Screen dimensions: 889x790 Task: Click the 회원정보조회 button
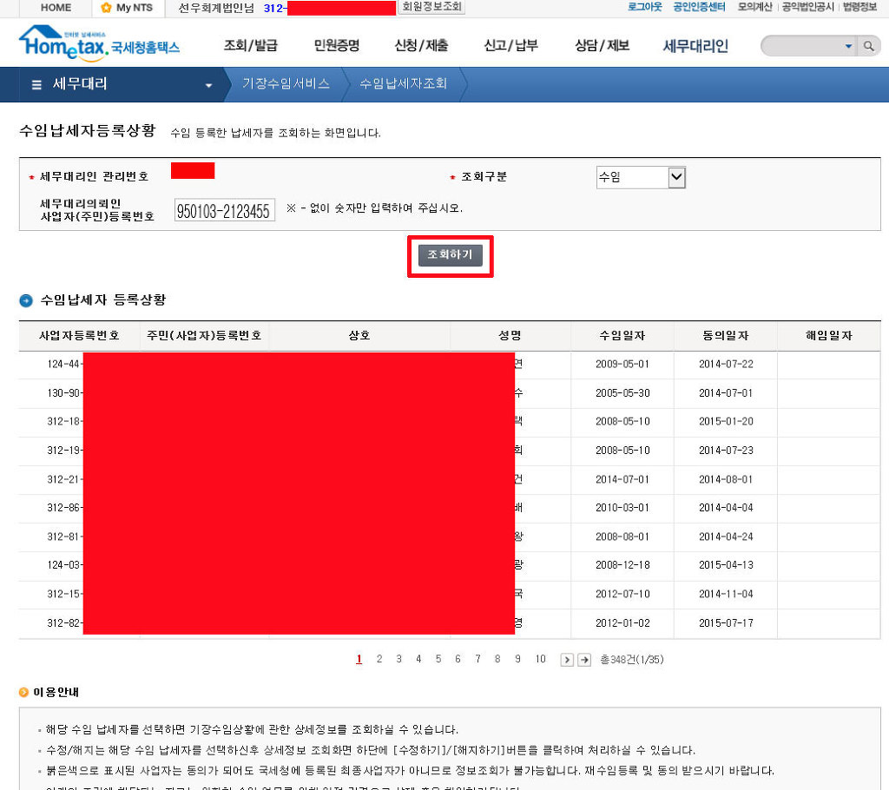point(431,7)
